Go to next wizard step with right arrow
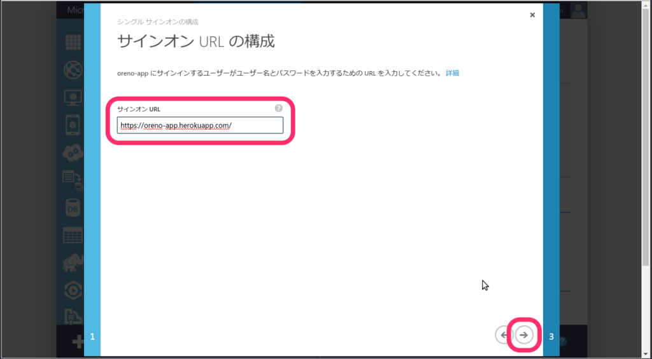 click(524, 335)
